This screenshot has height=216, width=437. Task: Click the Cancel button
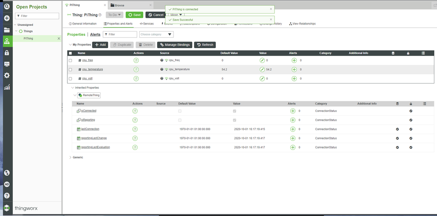coord(156,15)
